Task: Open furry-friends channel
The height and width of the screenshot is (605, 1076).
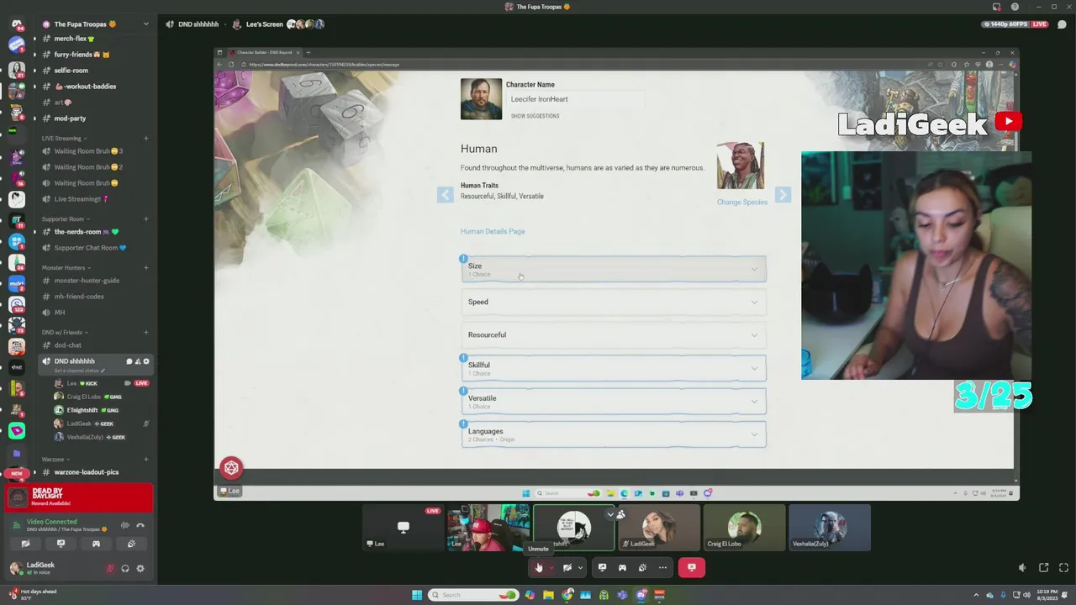Action: click(x=94, y=55)
